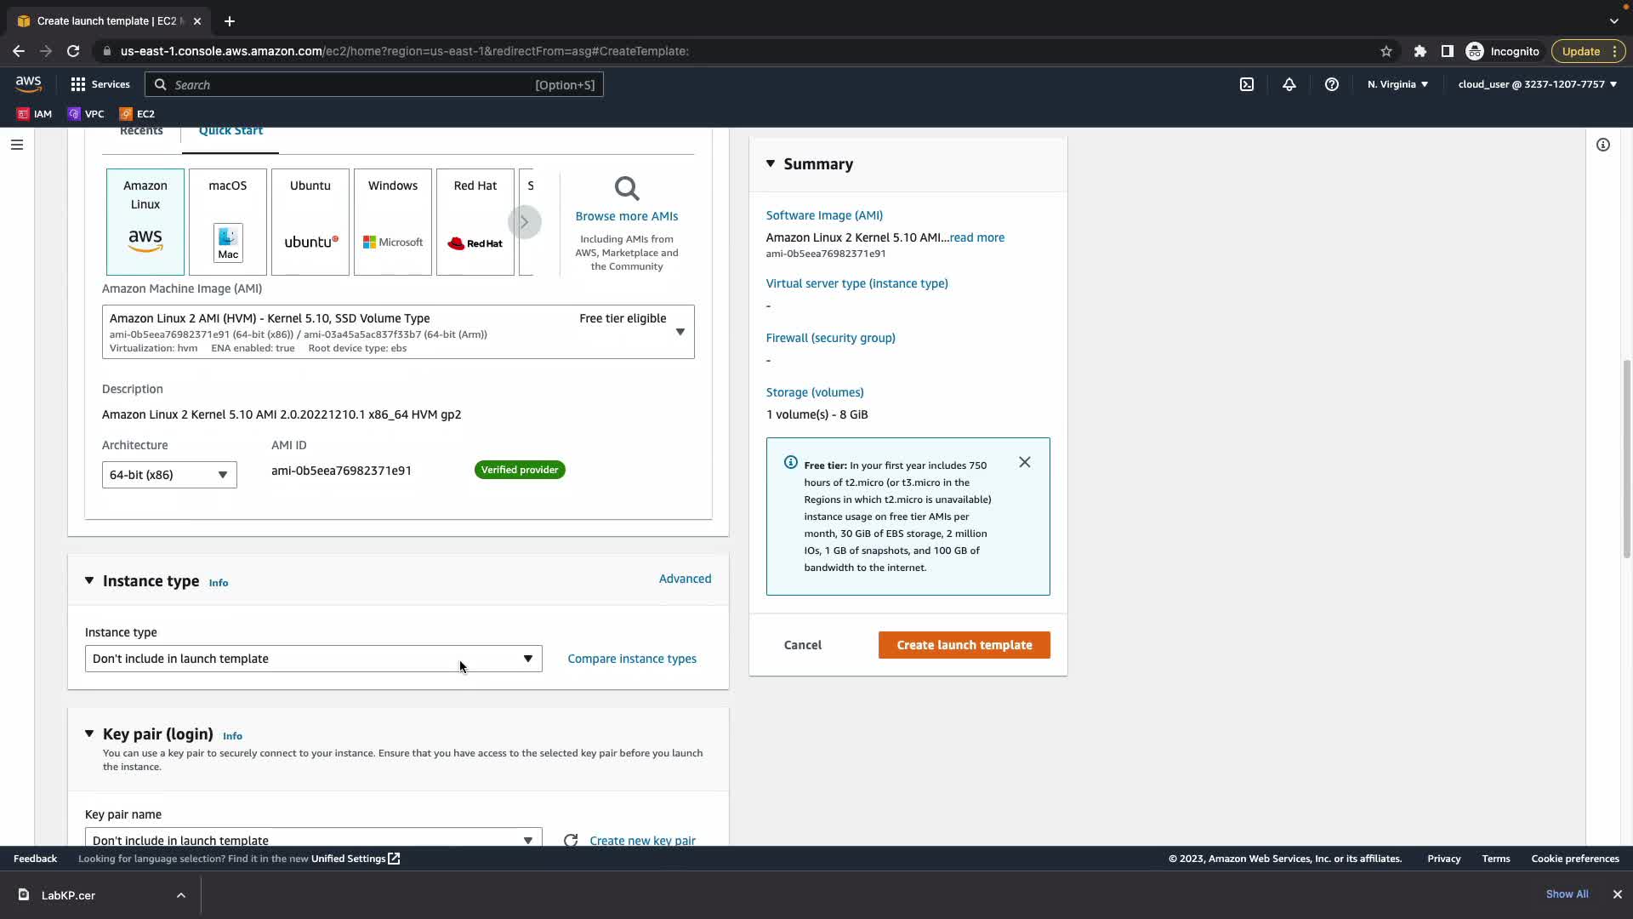Click Create launch template button

(964, 645)
